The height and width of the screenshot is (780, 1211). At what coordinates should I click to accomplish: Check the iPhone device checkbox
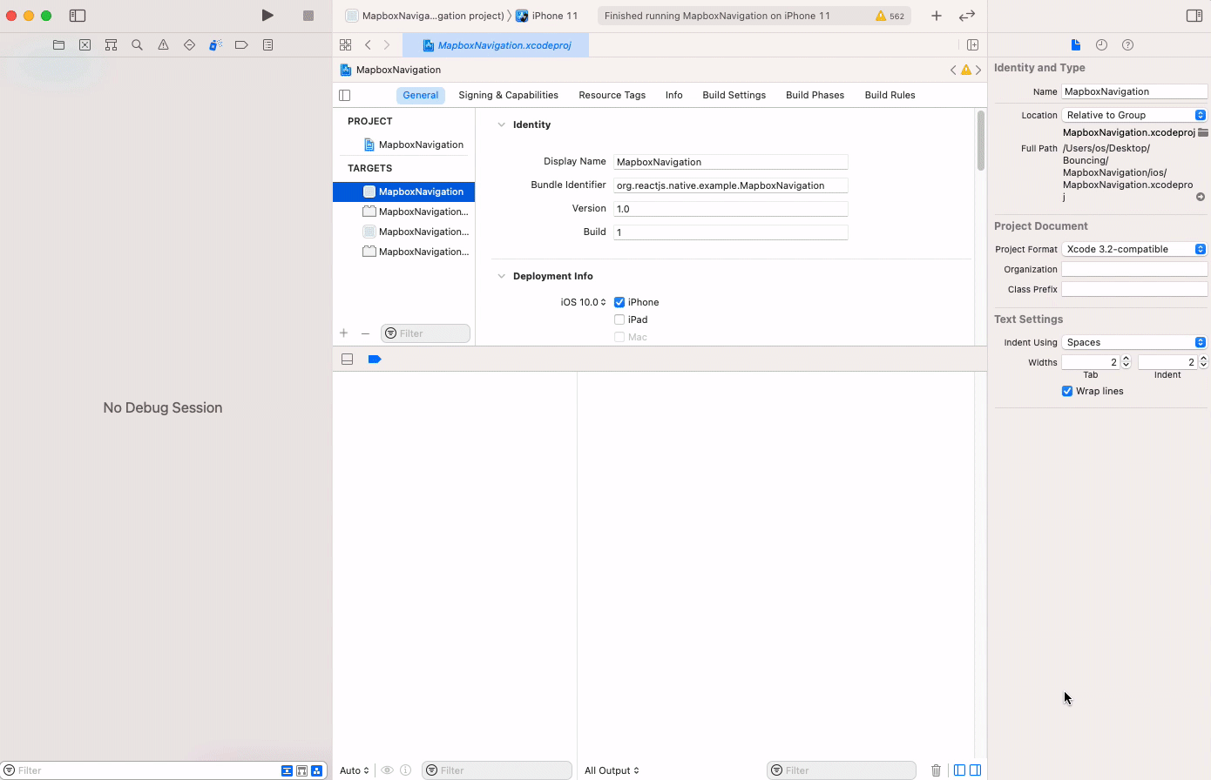tap(619, 302)
